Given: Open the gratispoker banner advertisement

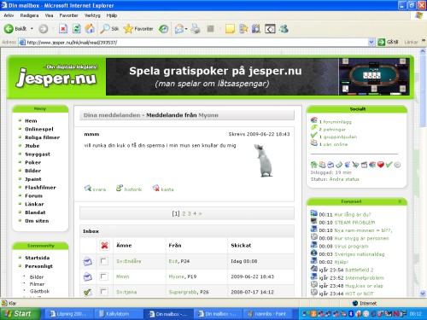Looking at the screenshot, I should (258, 77).
